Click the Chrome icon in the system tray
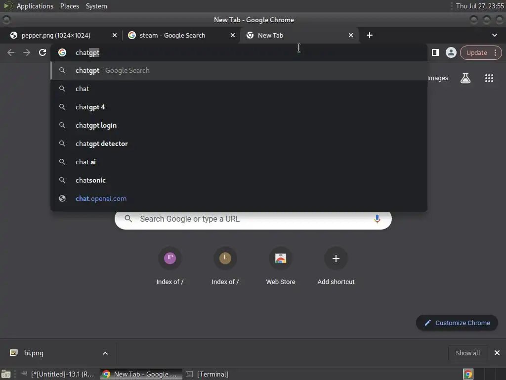The height and width of the screenshot is (380, 506). click(x=467, y=374)
